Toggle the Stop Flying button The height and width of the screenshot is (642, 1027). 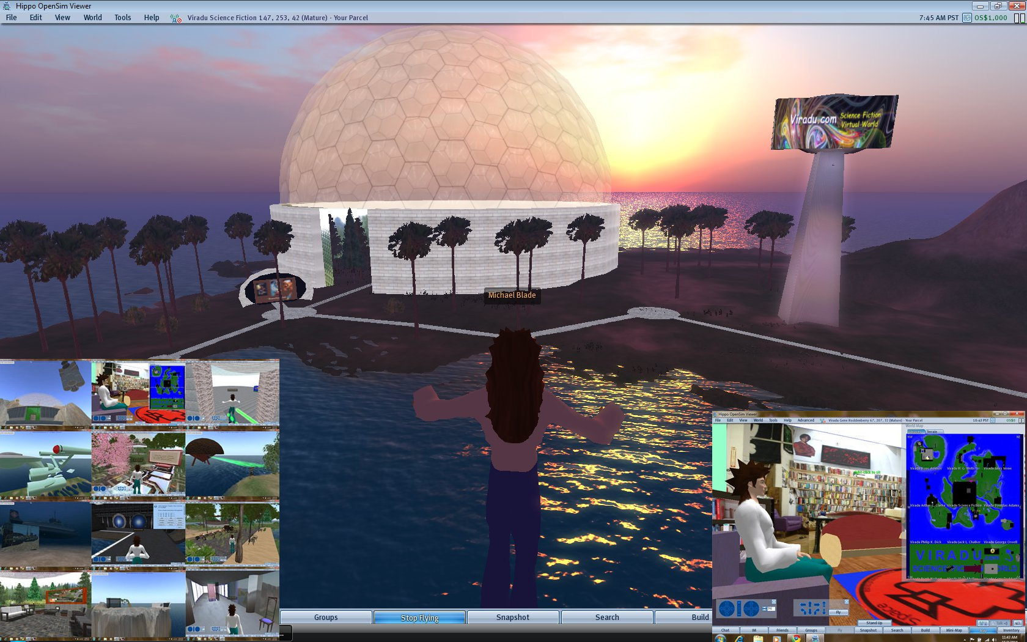419,618
